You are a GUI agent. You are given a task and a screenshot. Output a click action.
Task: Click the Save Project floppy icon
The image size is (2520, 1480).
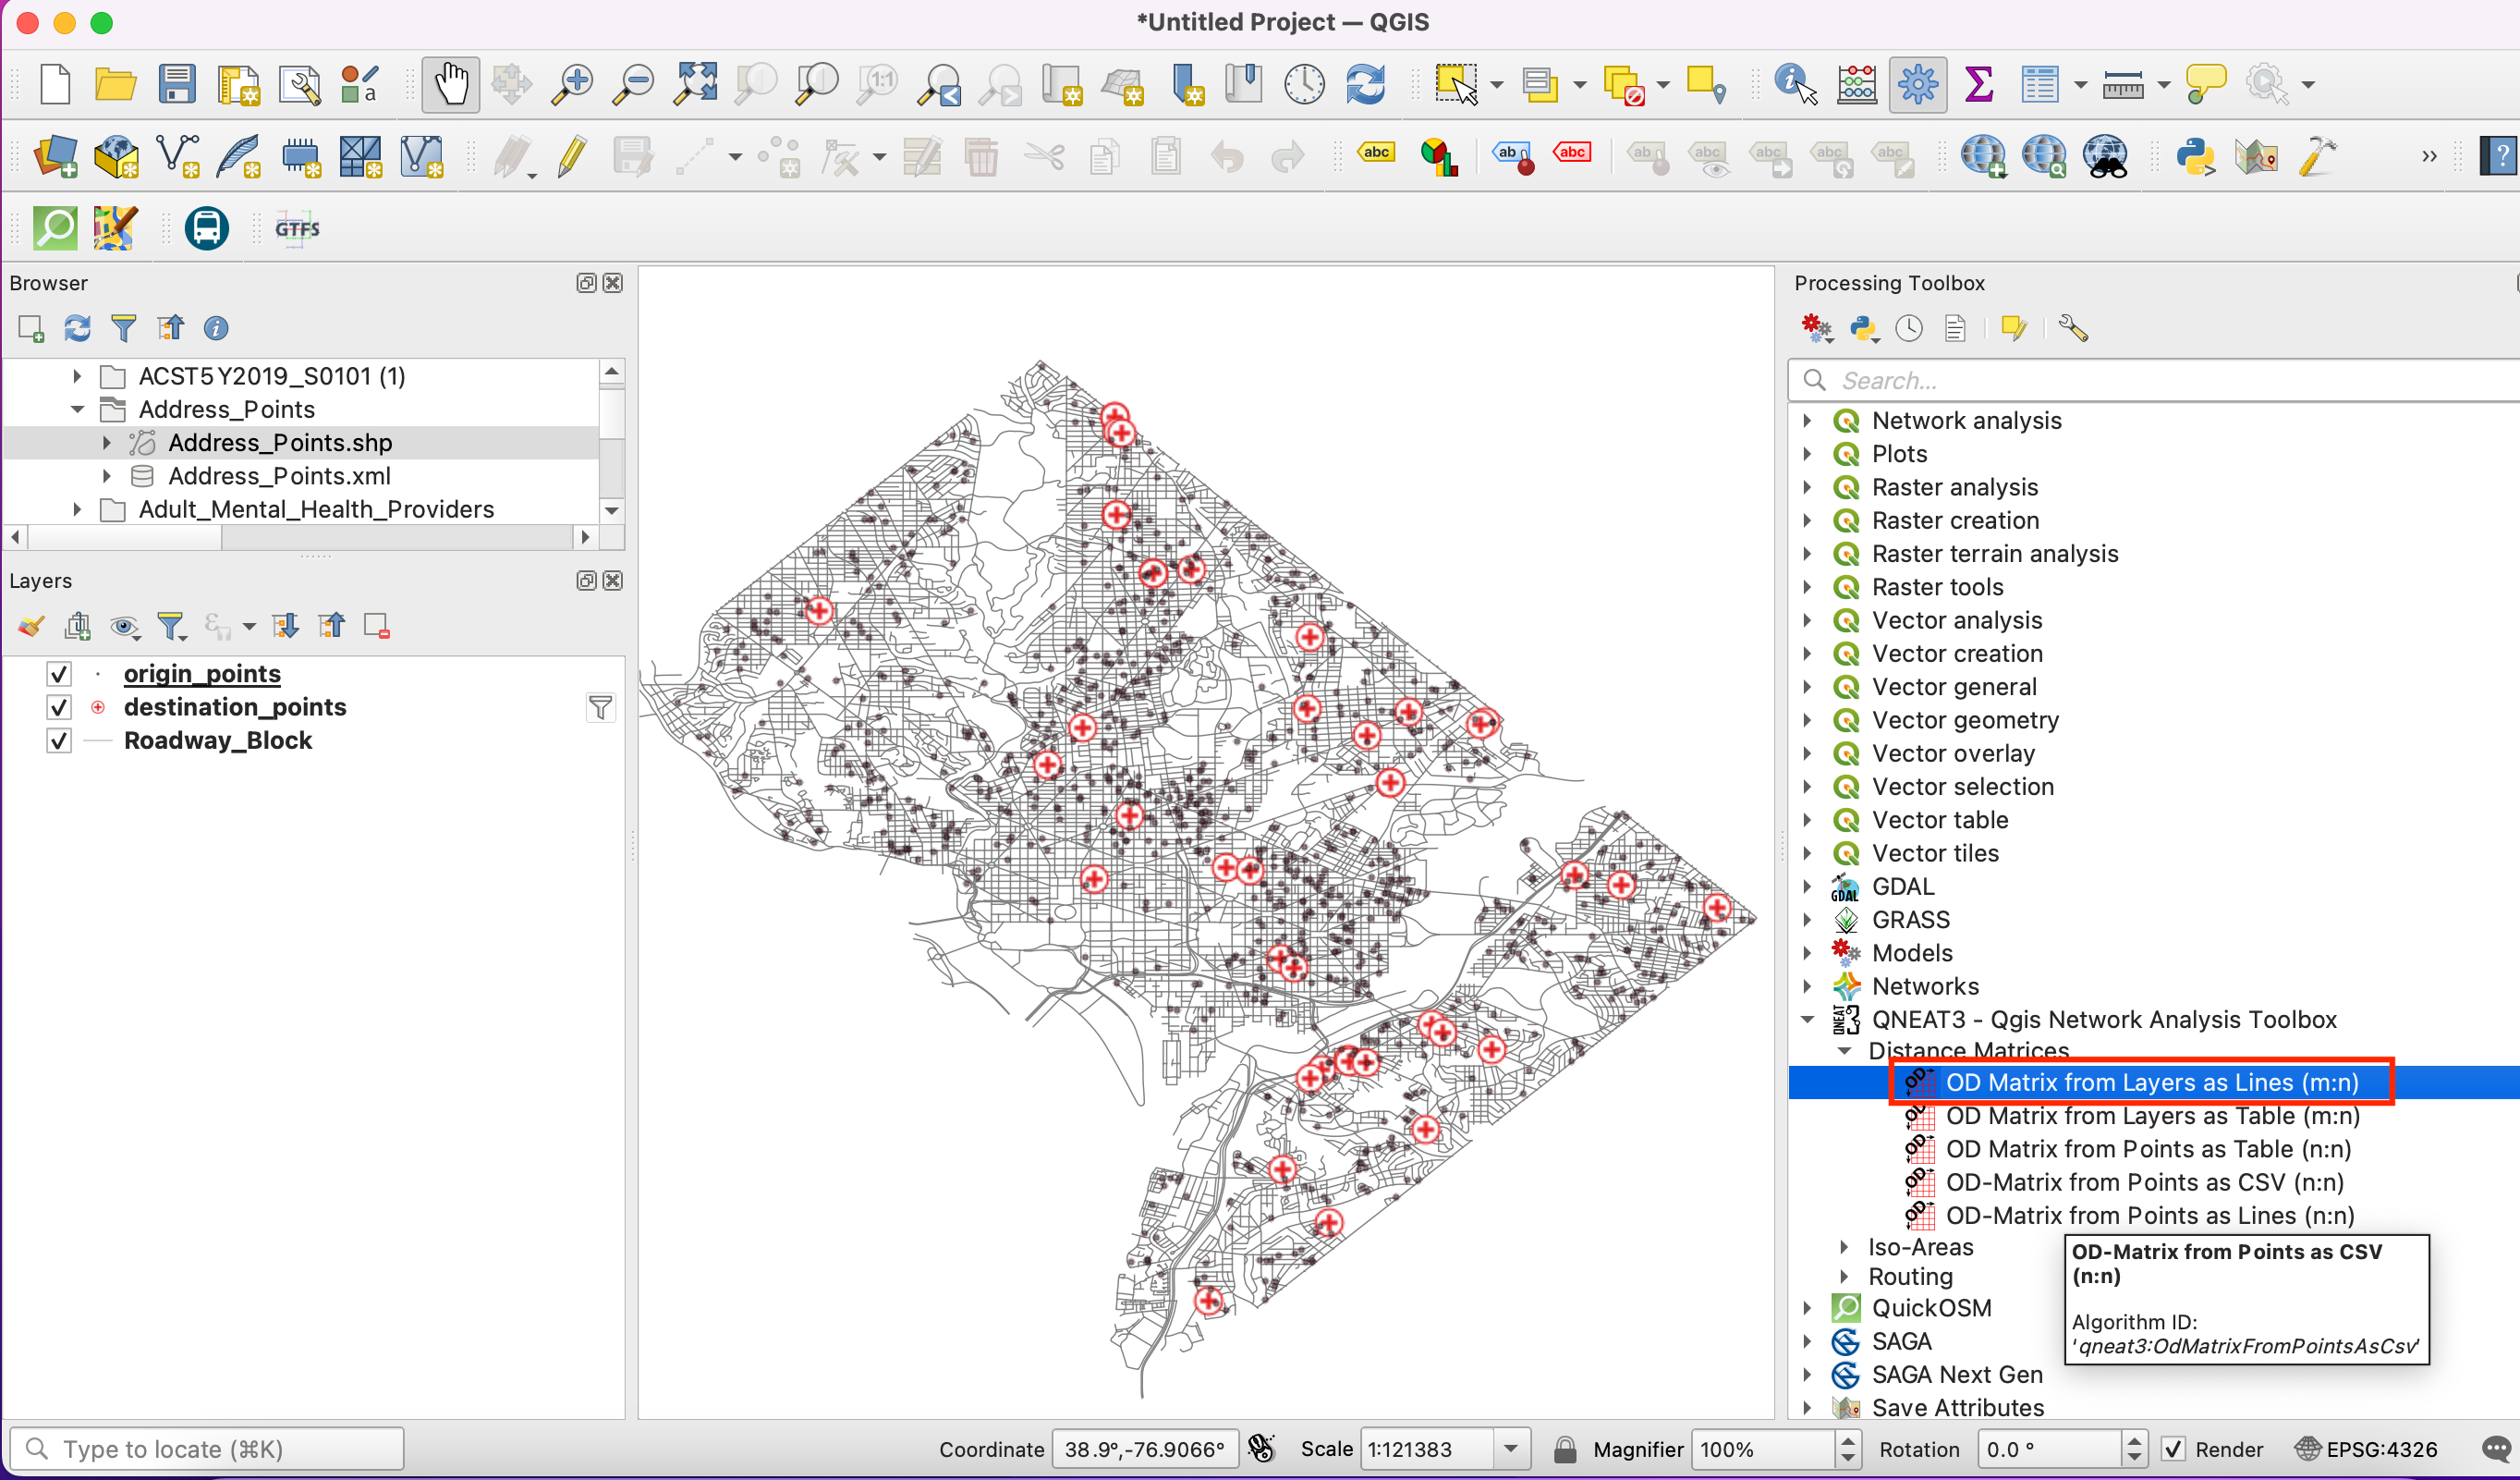[177, 84]
